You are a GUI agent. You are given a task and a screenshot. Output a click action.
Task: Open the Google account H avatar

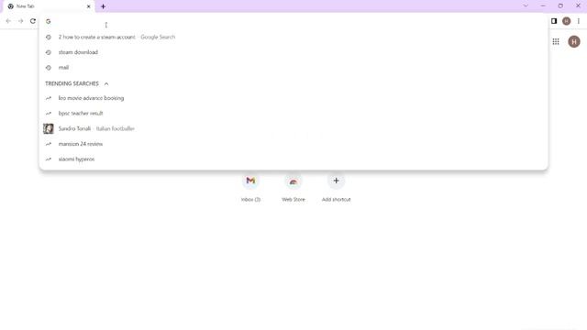click(574, 41)
